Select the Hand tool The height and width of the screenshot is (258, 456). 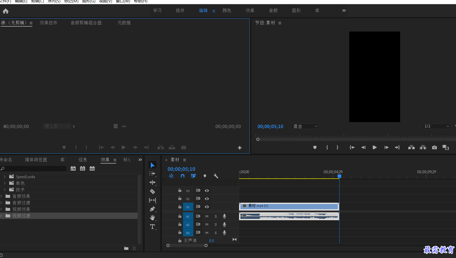point(152,218)
